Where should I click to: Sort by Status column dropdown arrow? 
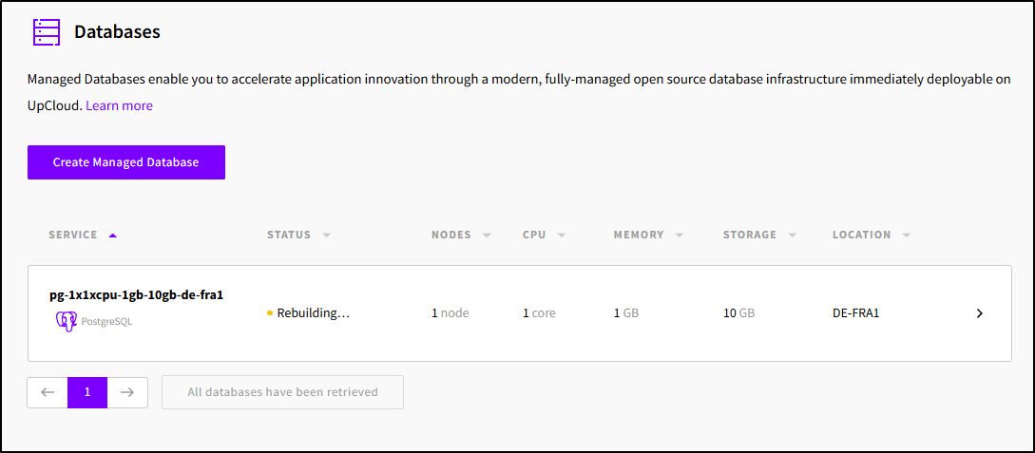tap(326, 236)
